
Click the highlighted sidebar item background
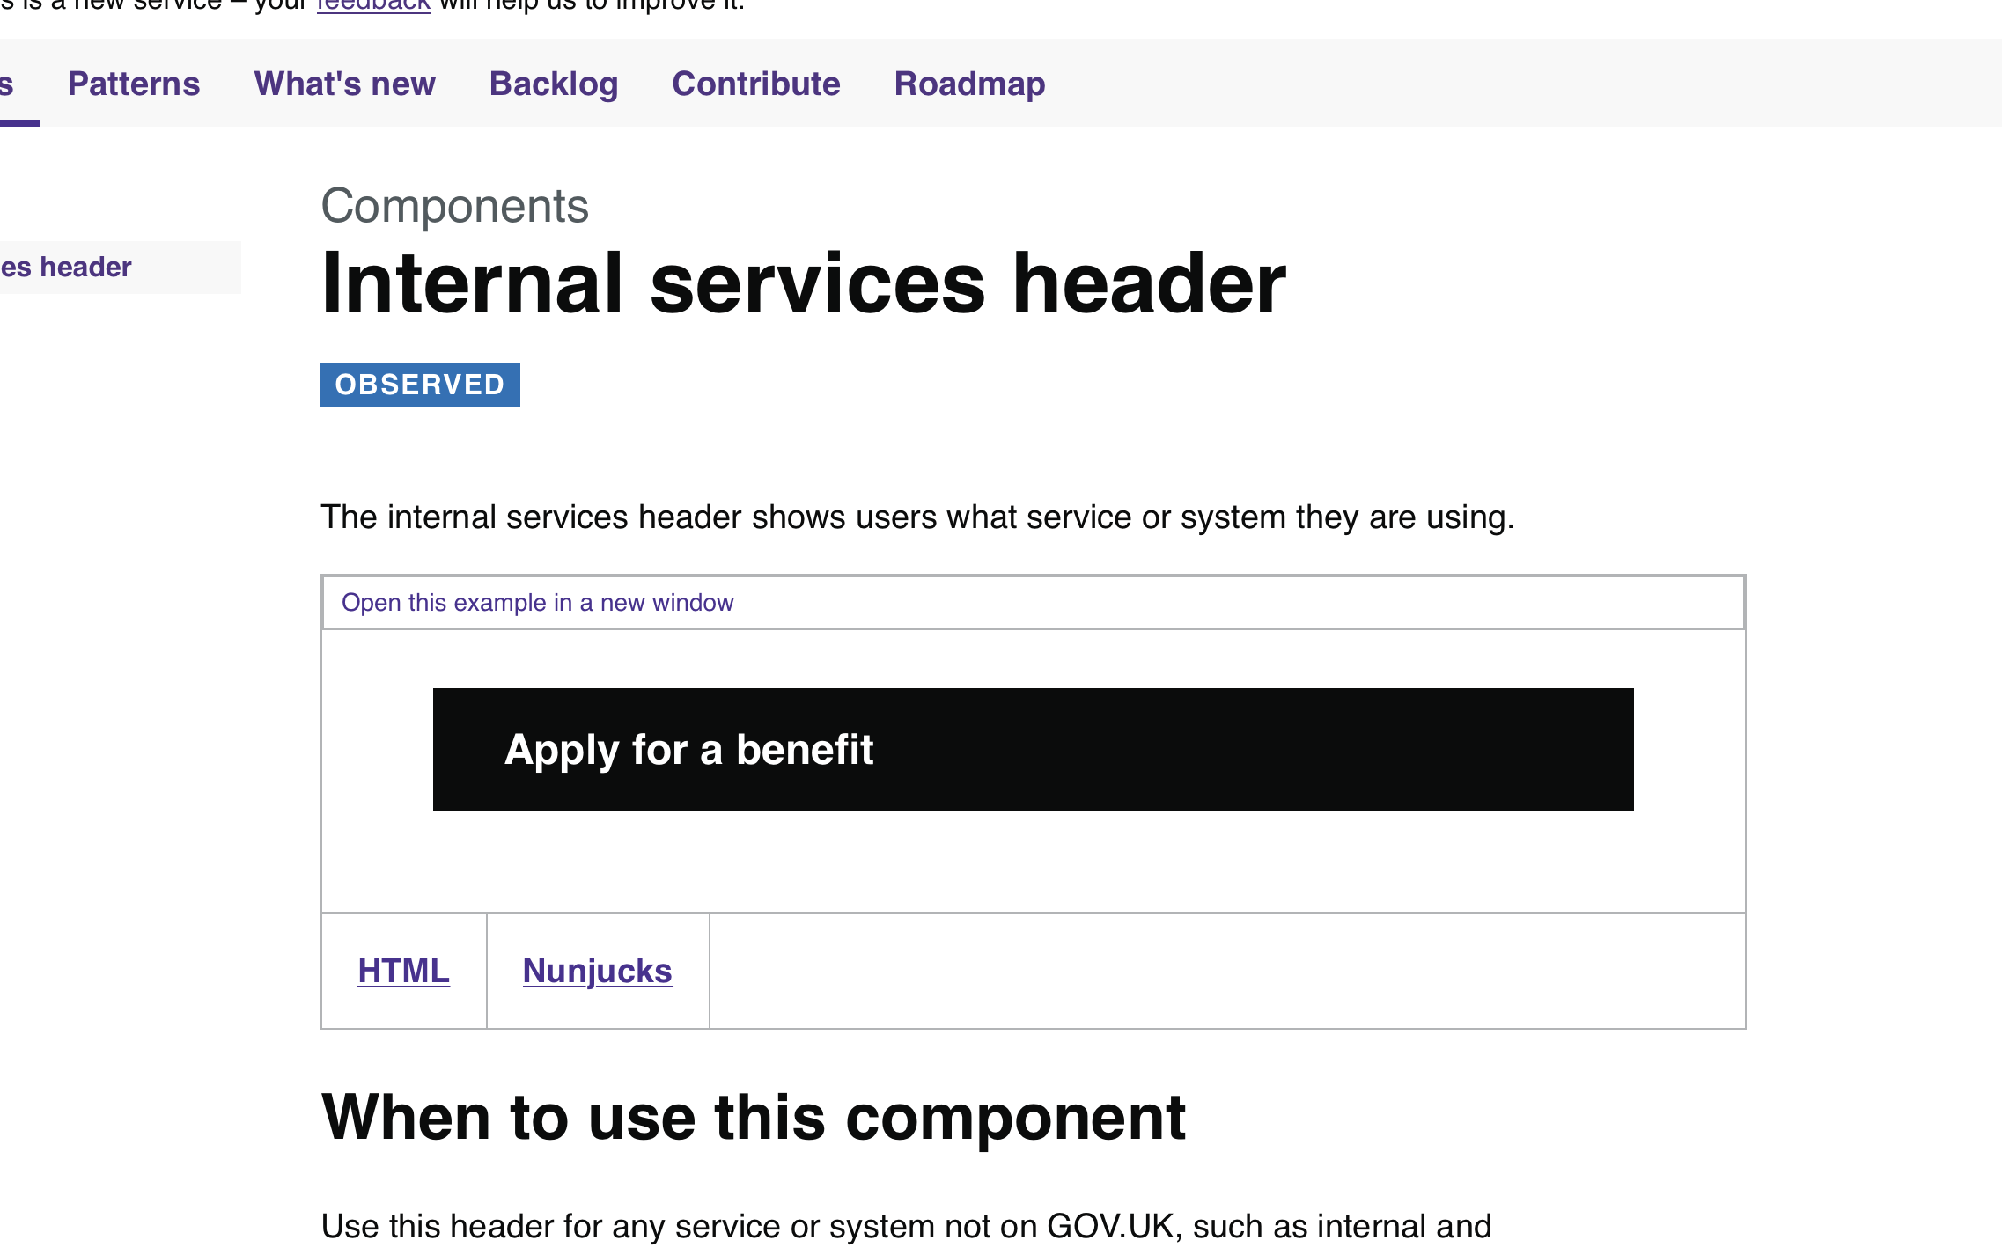coord(176,267)
